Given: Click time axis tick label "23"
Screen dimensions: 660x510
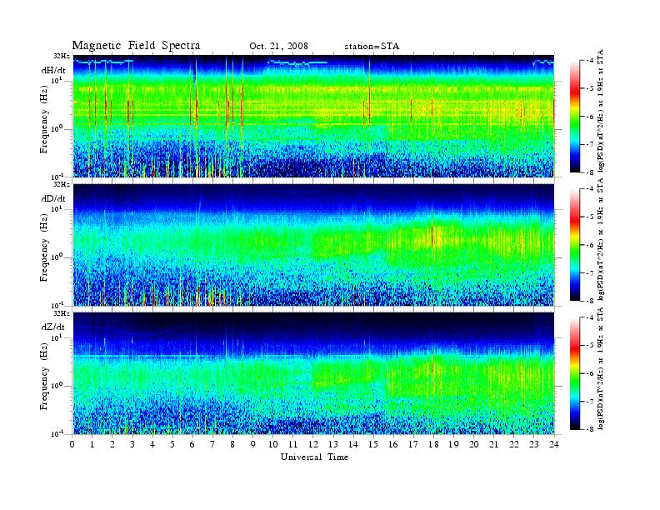Looking at the screenshot, I should click(533, 444).
